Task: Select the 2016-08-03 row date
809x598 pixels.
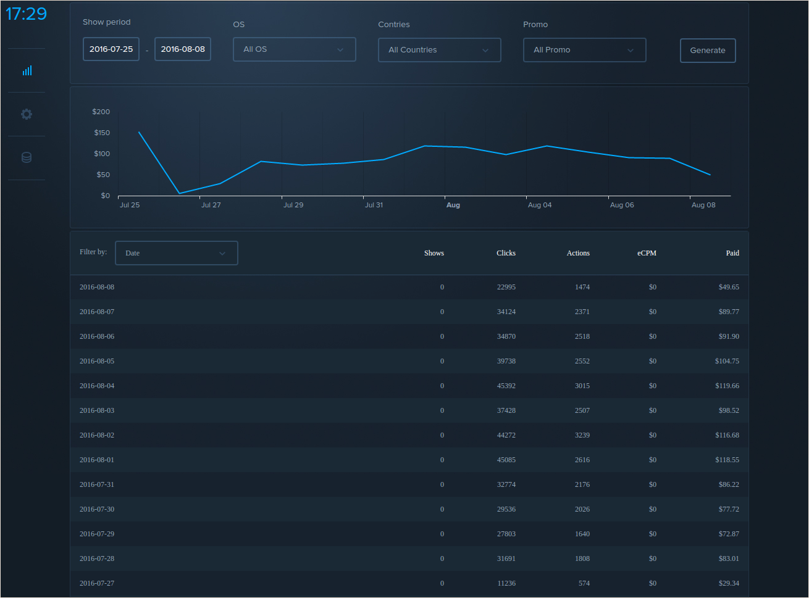Action: click(x=97, y=410)
